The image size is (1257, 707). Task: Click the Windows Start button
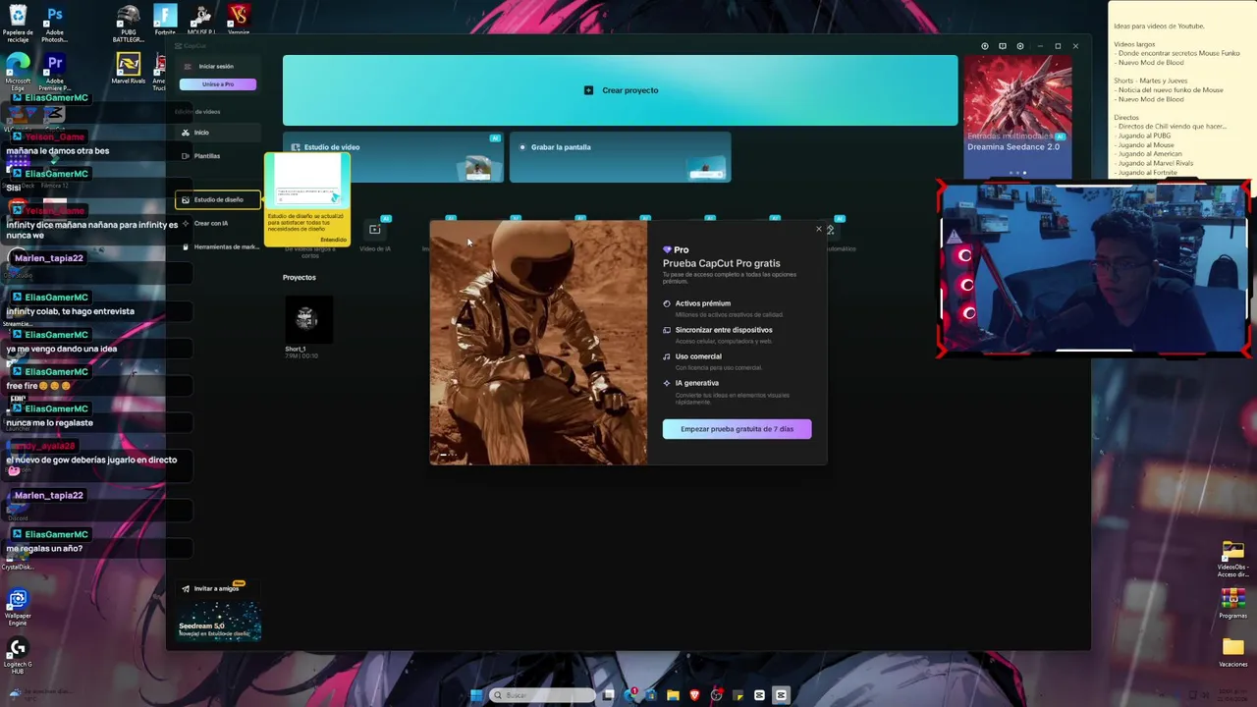476,695
